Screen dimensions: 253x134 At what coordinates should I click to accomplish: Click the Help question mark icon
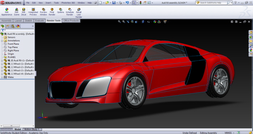(235, 3)
